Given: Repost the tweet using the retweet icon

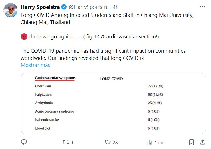Looking at the screenshot, I should (x=66, y=142).
